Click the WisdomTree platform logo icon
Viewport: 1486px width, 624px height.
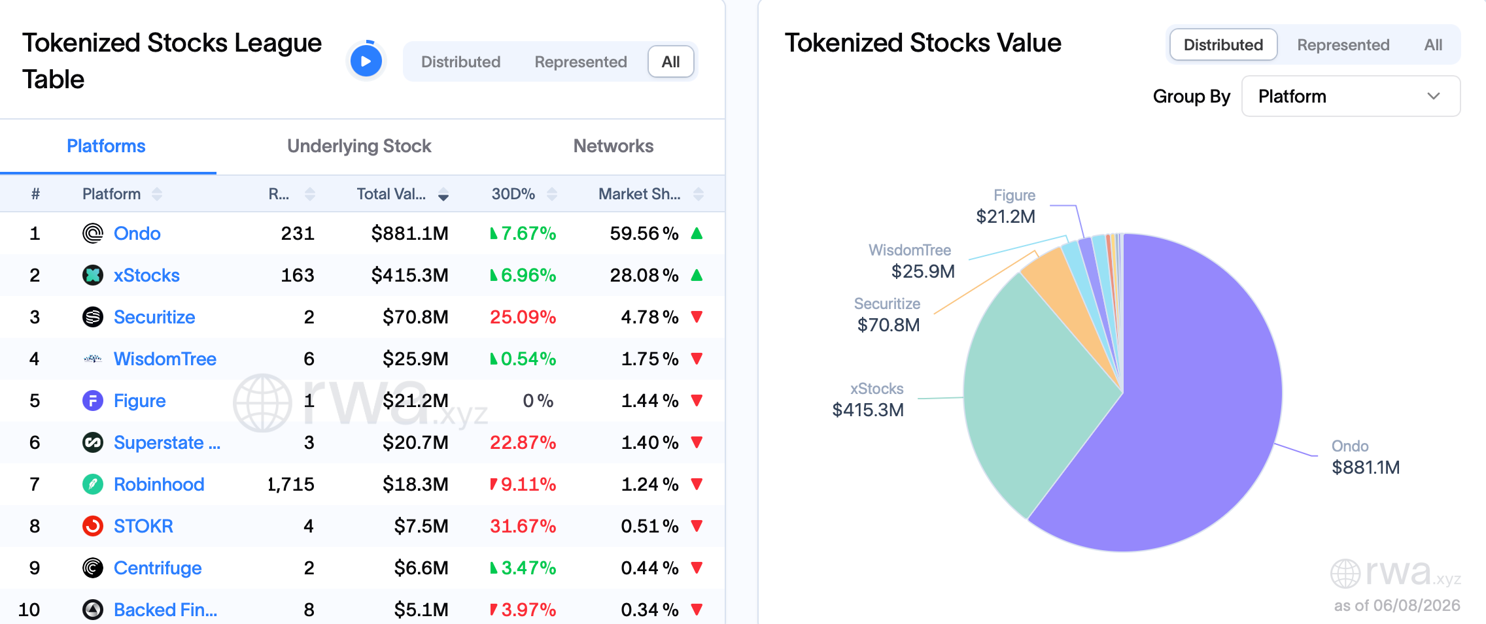93,359
